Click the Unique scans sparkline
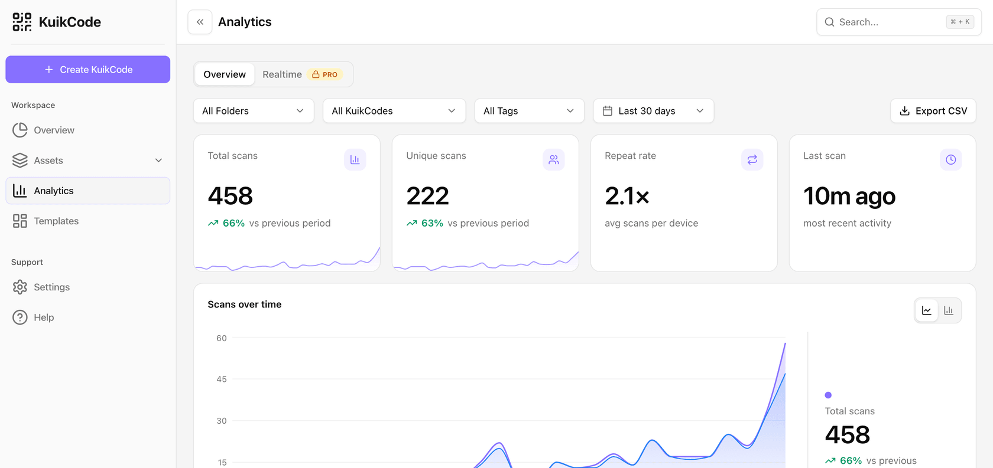The image size is (993, 468). (486, 260)
